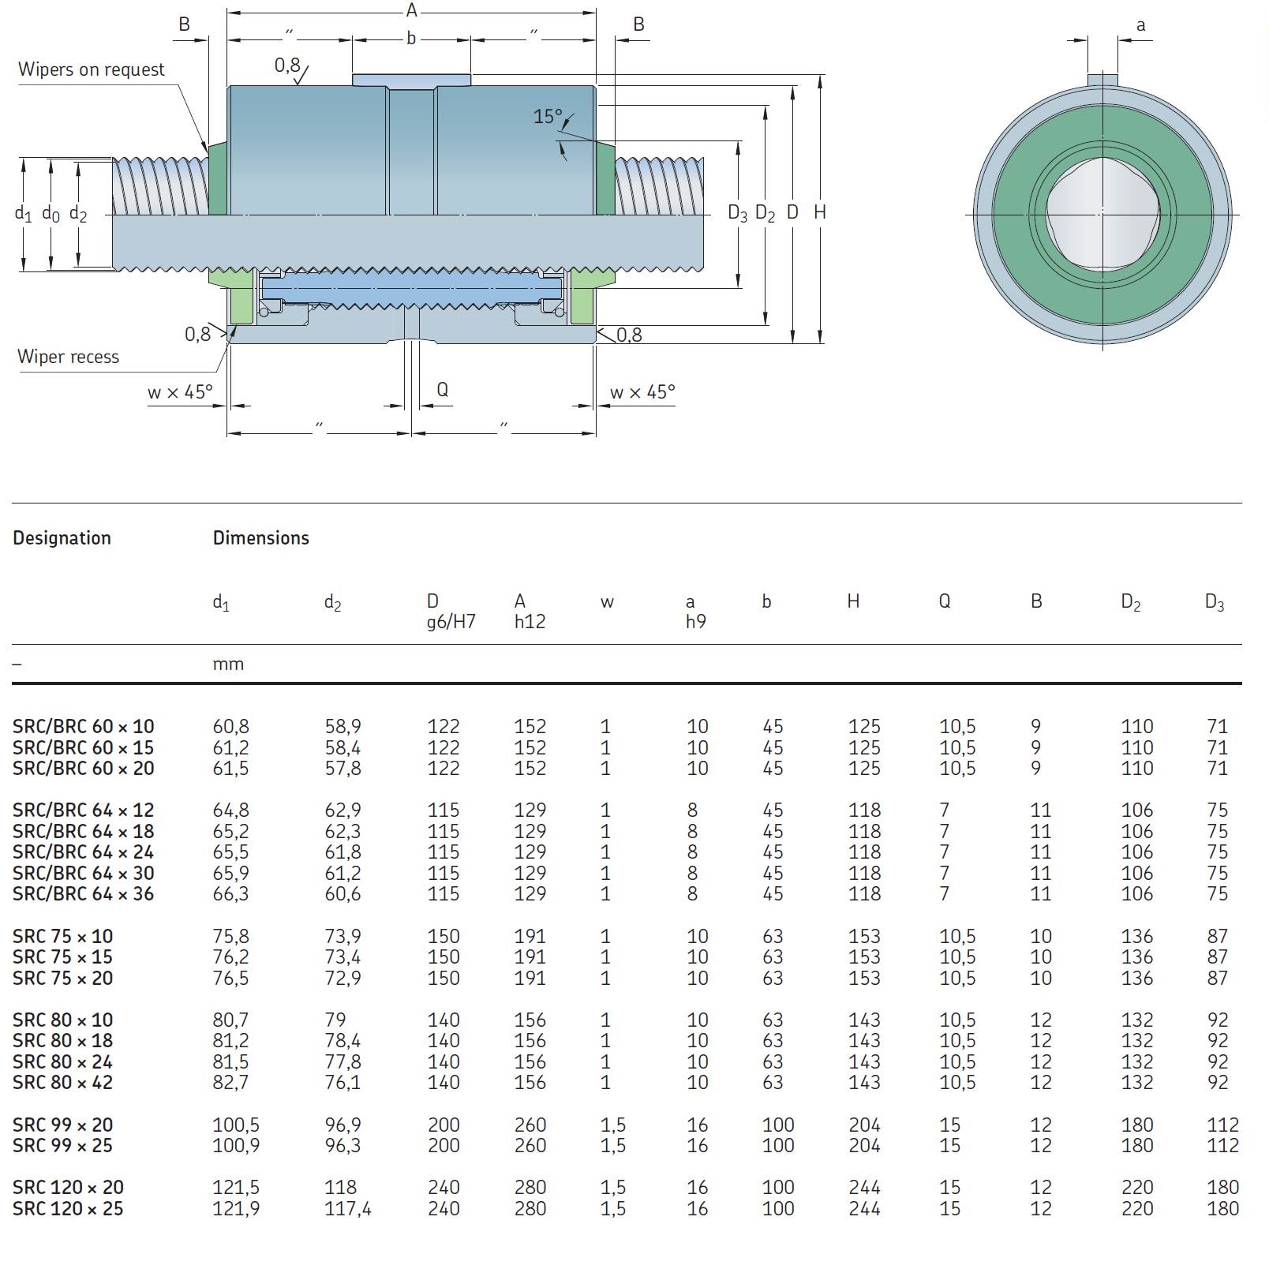The height and width of the screenshot is (1269, 1269).
Task: Select the SRC/BRC 60 × 10 designation
Action: 83,726
